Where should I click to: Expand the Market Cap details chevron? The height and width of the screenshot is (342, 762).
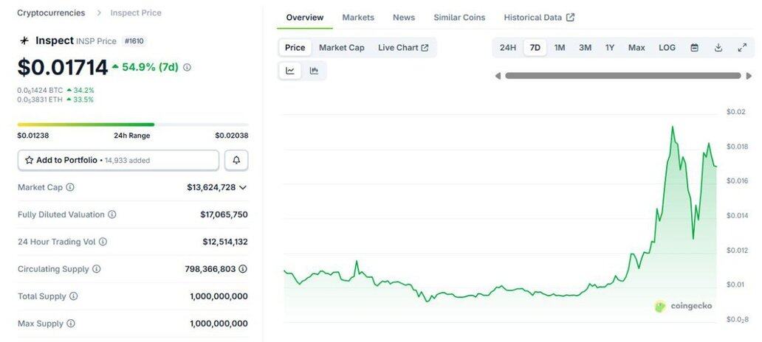(243, 187)
